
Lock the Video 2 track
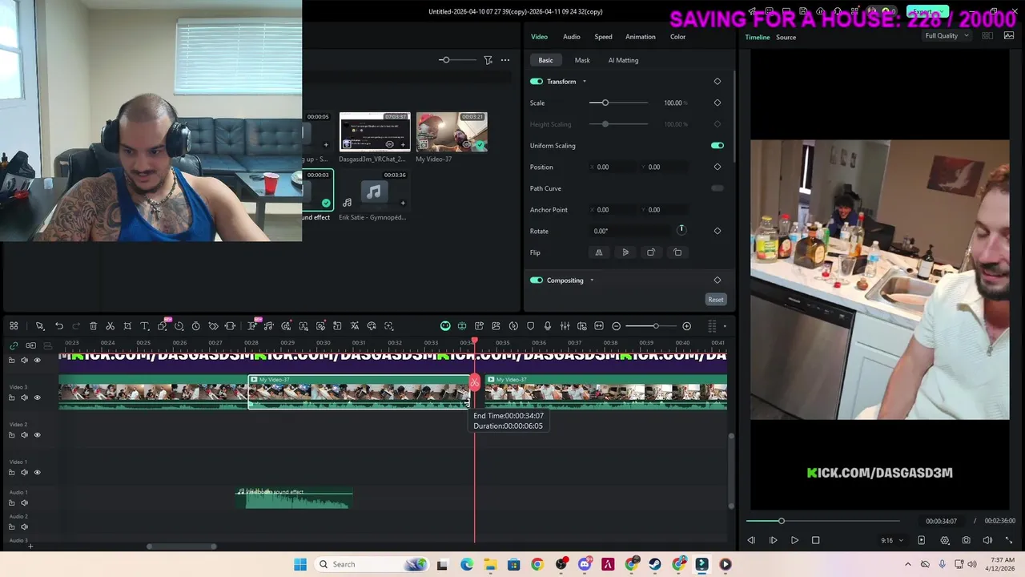(x=11, y=435)
